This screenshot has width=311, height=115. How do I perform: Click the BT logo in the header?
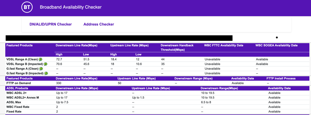tap(27, 7)
